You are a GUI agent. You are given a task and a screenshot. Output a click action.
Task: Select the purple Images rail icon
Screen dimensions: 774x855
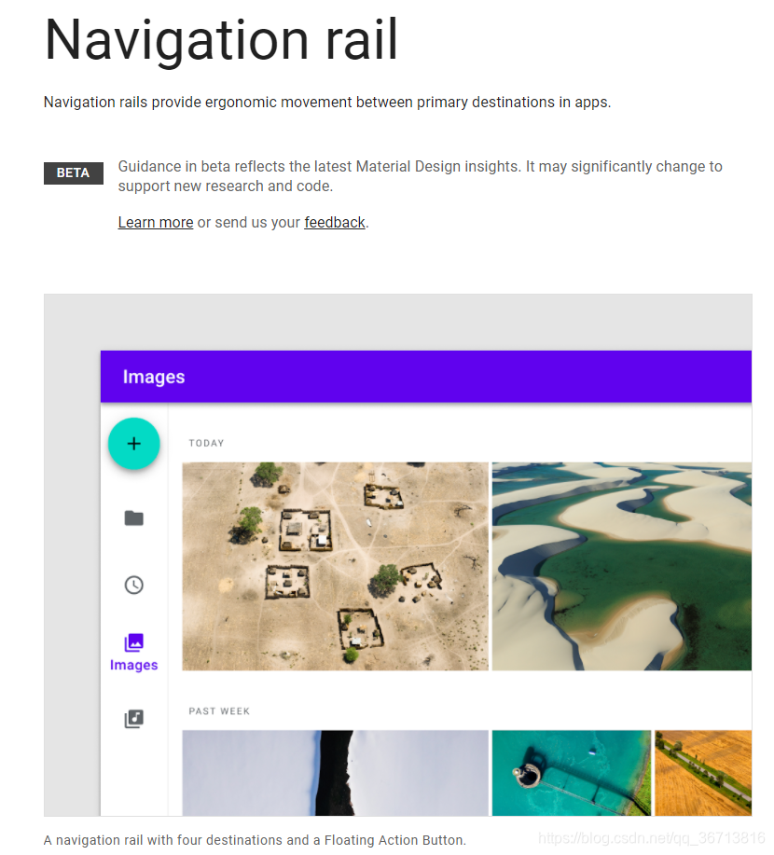pyautogui.click(x=133, y=642)
